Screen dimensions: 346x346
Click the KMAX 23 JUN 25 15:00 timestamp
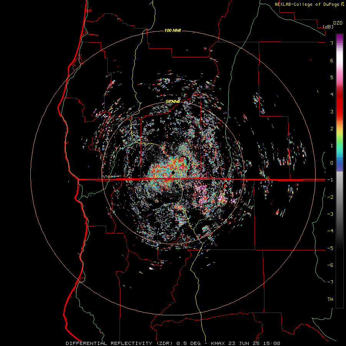(x=245, y=343)
